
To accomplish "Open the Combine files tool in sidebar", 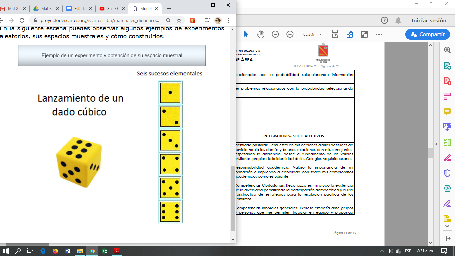I will 447,127.
